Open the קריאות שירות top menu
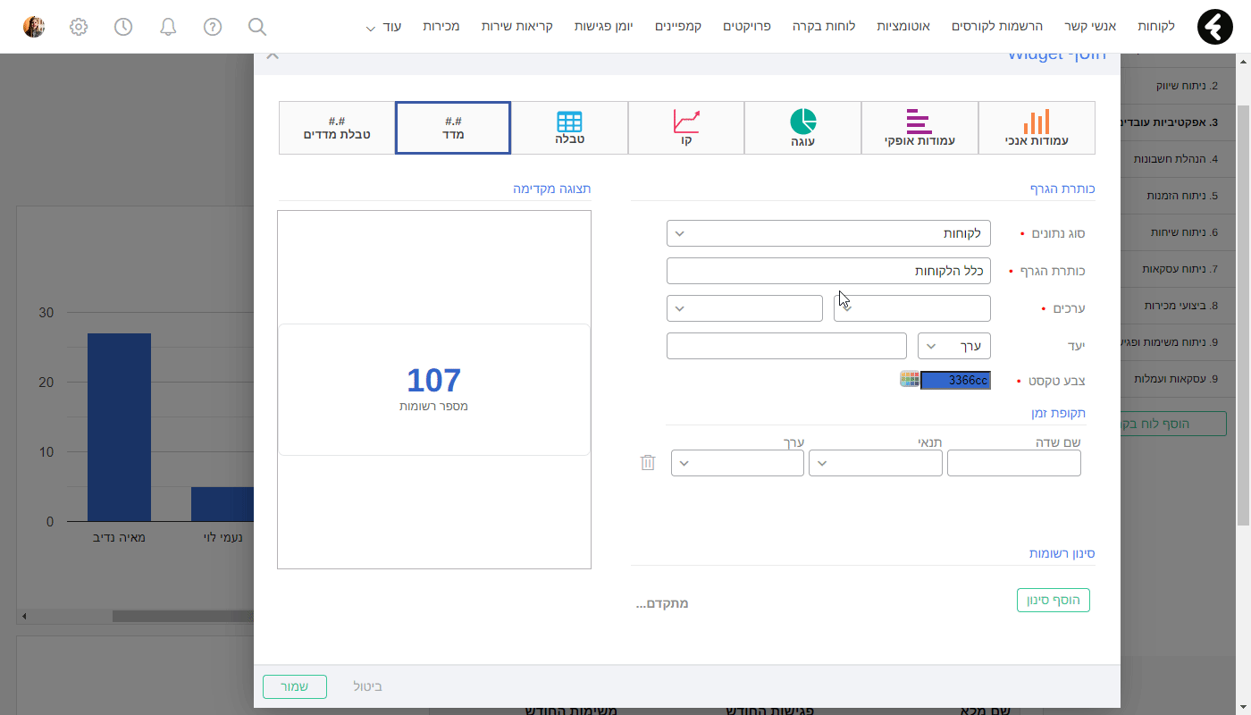The image size is (1251, 715). (x=516, y=27)
